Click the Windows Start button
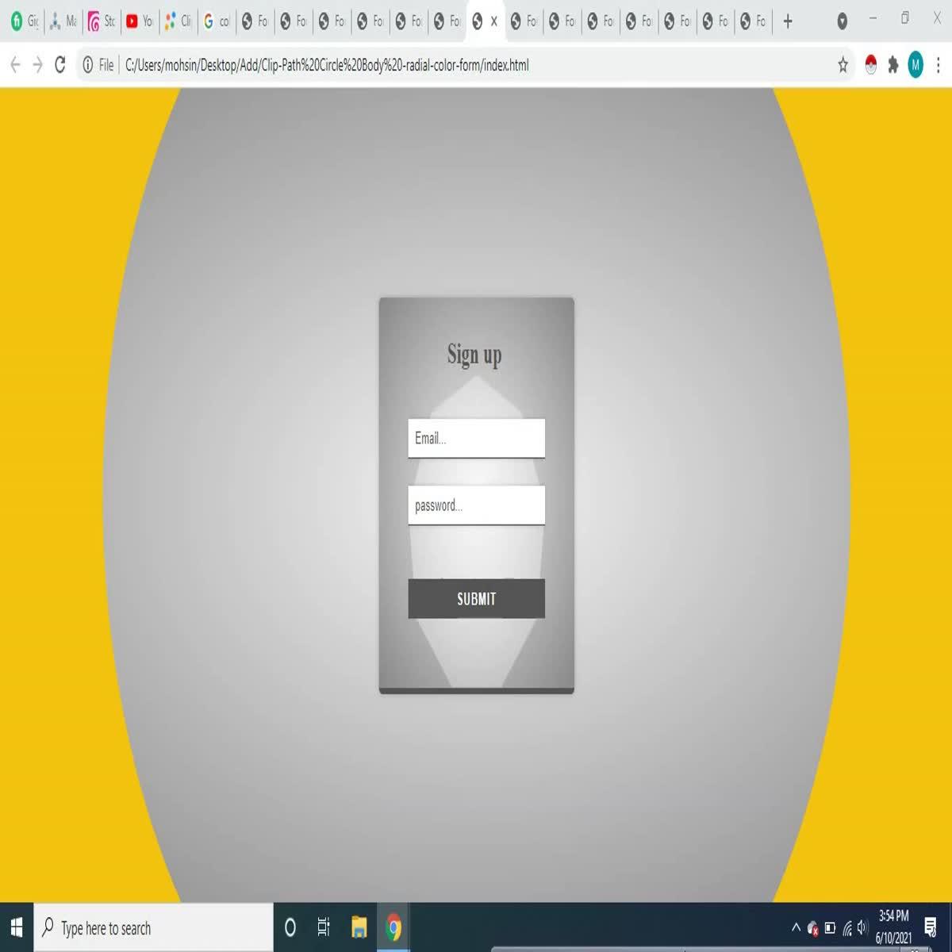The height and width of the screenshot is (952, 952). 14,927
